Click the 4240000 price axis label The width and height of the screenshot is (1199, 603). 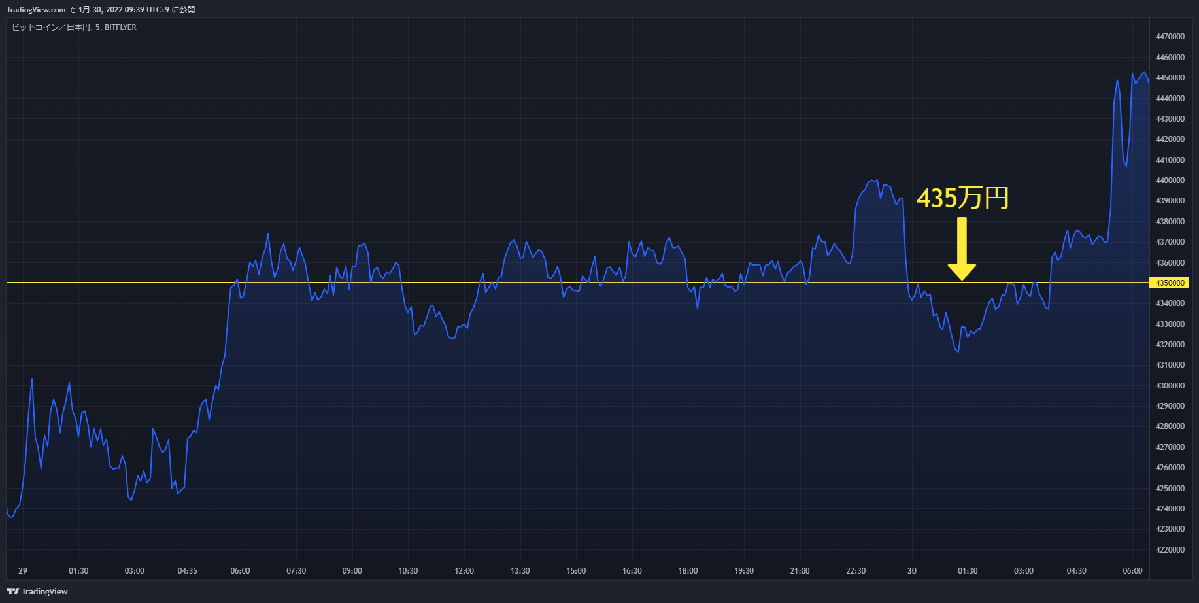point(1170,509)
